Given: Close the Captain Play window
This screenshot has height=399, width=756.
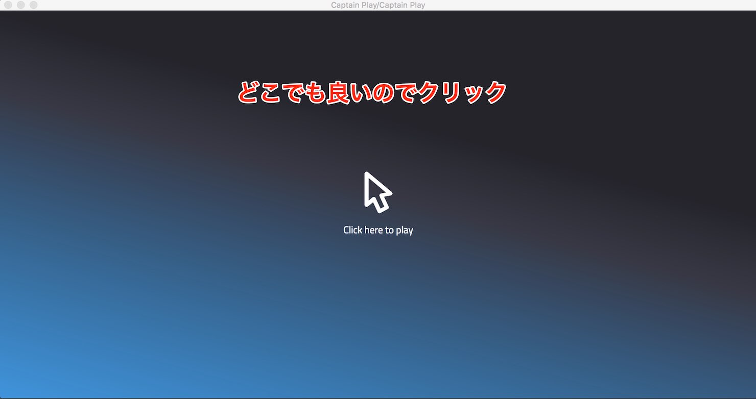Looking at the screenshot, I should [8, 5].
